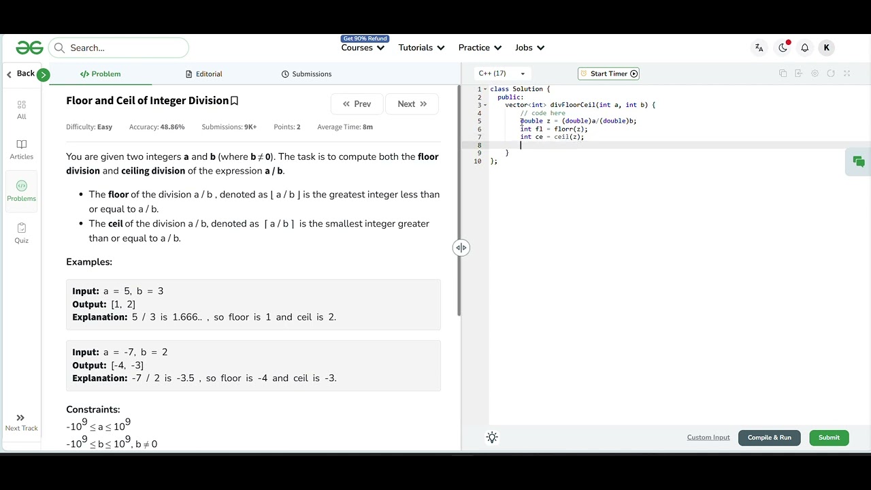Open code editor settings gear

click(815, 73)
